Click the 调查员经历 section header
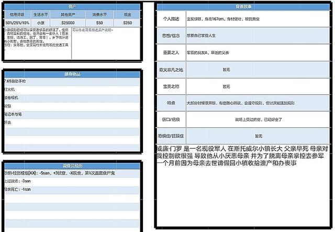335x232 pixels. click(x=72, y=164)
